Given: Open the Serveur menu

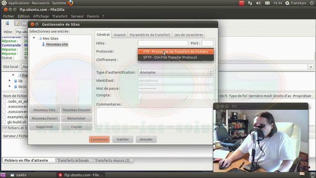Looking at the screenshot, I should click(x=77, y=16).
